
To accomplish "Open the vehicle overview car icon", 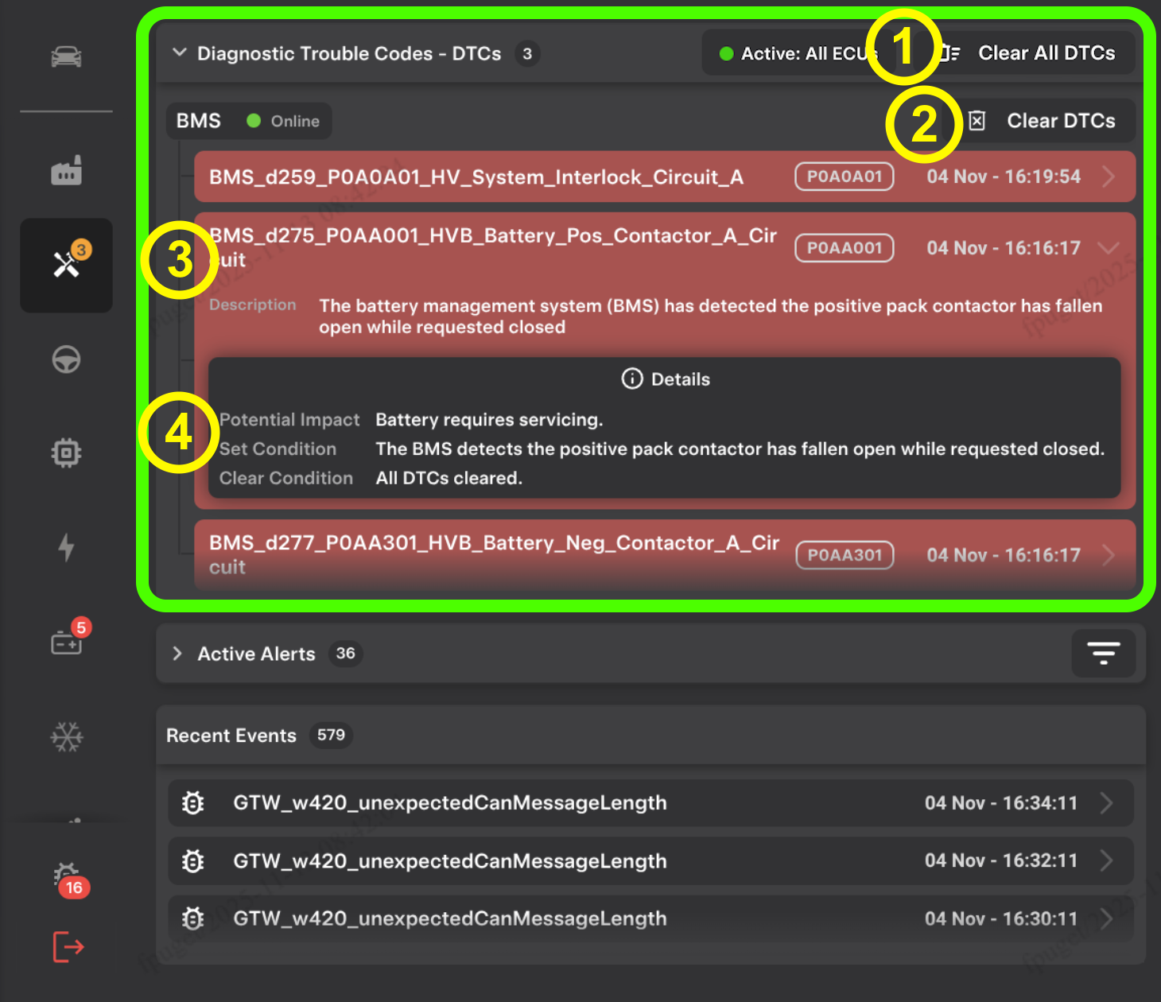I will [x=66, y=56].
